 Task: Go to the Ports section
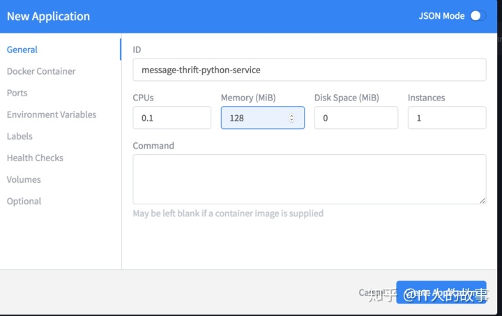(17, 93)
